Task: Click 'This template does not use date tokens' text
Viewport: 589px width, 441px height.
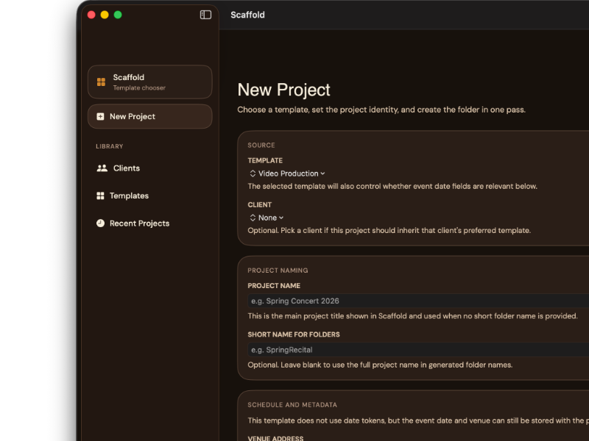Action: pyautogui.click(x=418, y=420)
